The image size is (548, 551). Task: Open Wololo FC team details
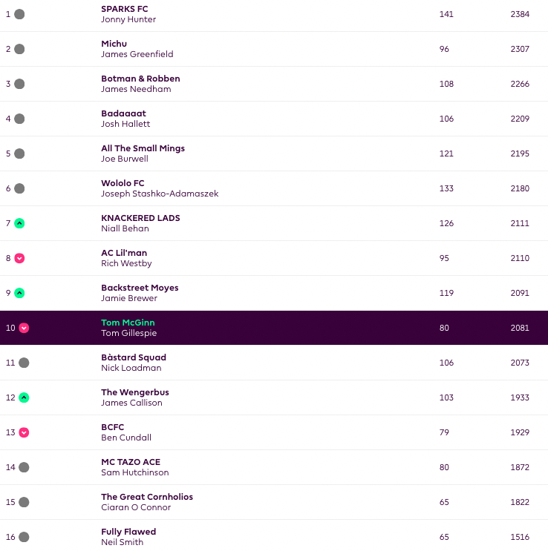coord(123,183)
